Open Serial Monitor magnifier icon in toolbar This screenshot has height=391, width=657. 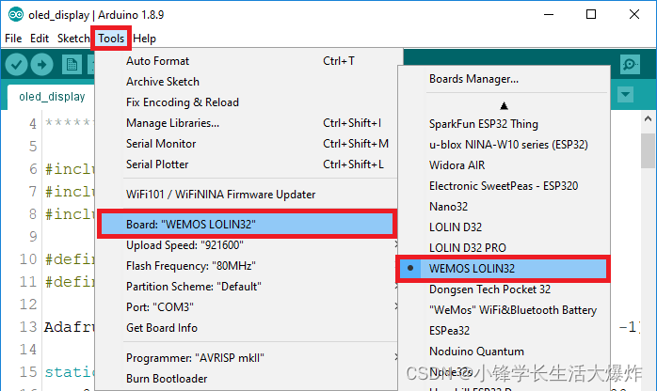tap(630, 65)
